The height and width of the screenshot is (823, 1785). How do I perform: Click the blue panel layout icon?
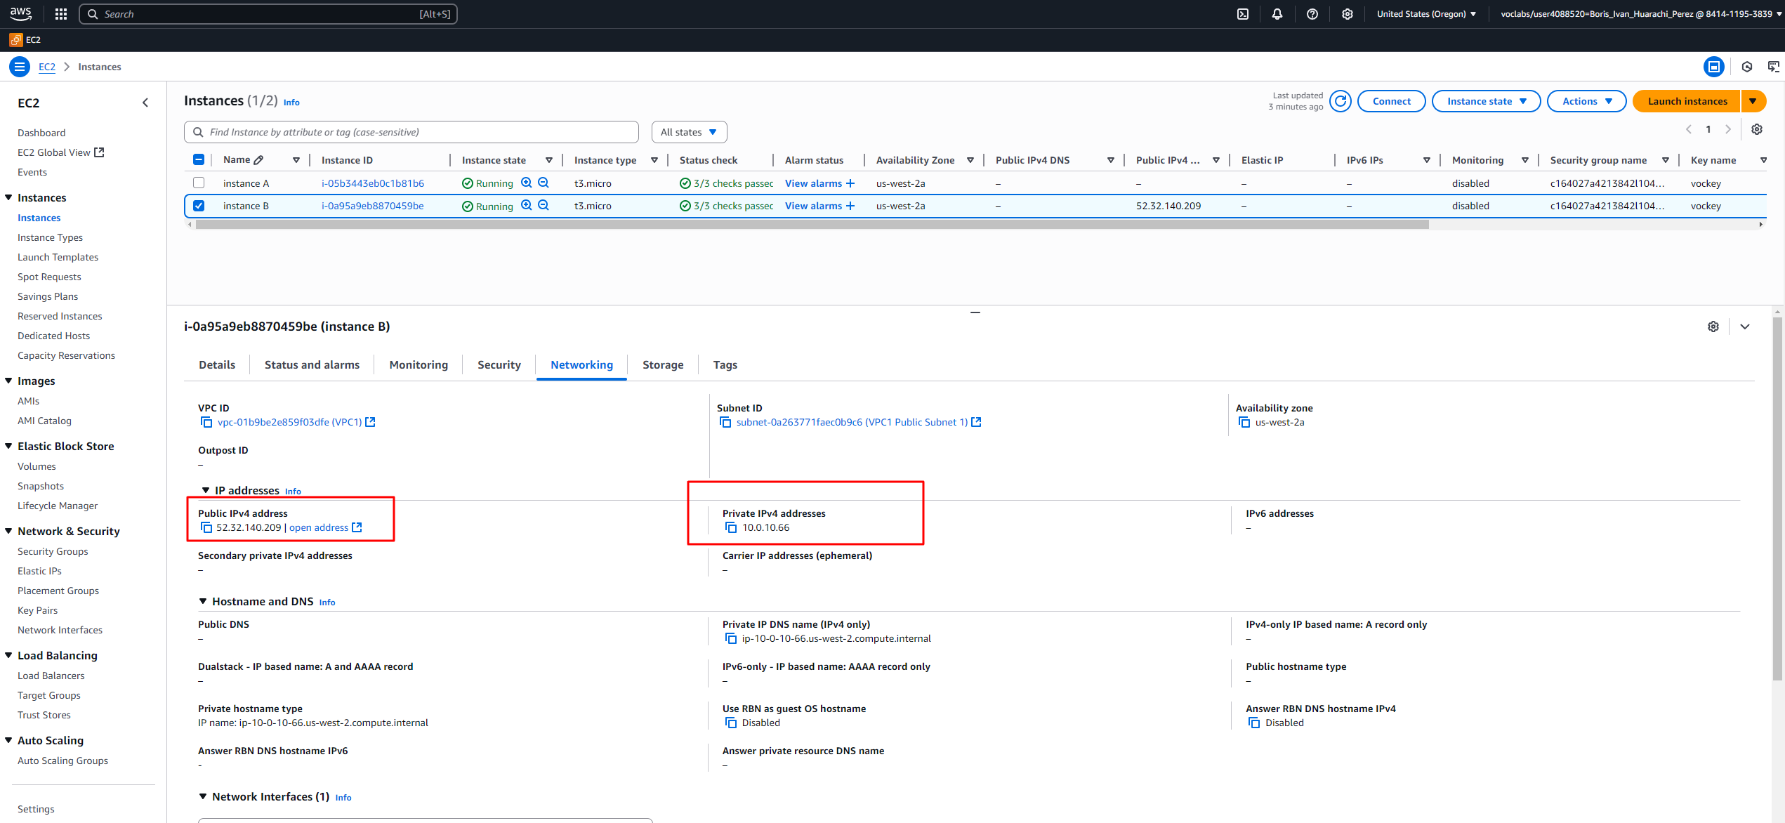pyautogui.click(x=1713, y=67)
